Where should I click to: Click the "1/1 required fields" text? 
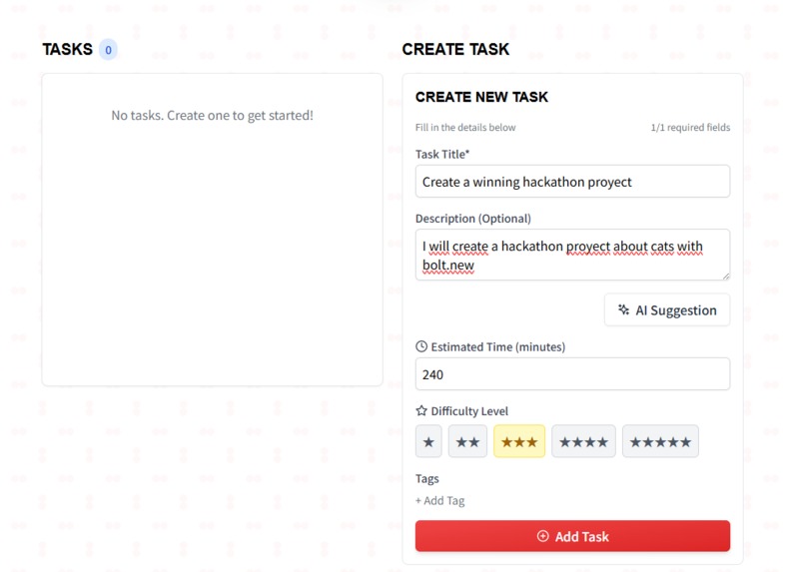(x=690, y=127)
